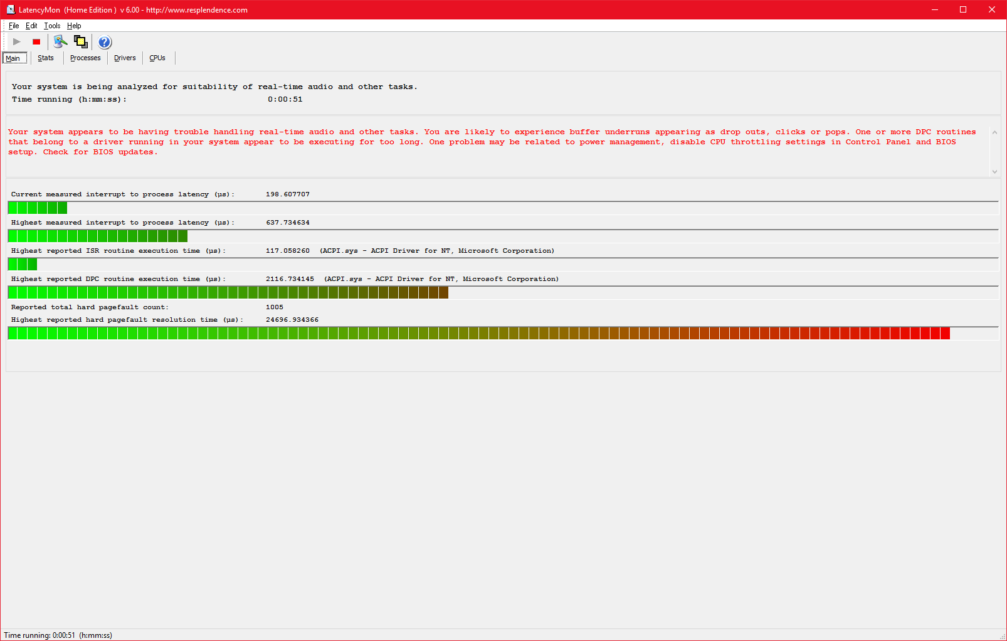Click the green Start monitoring play button
1007x641 pixels.
point(17,42)
